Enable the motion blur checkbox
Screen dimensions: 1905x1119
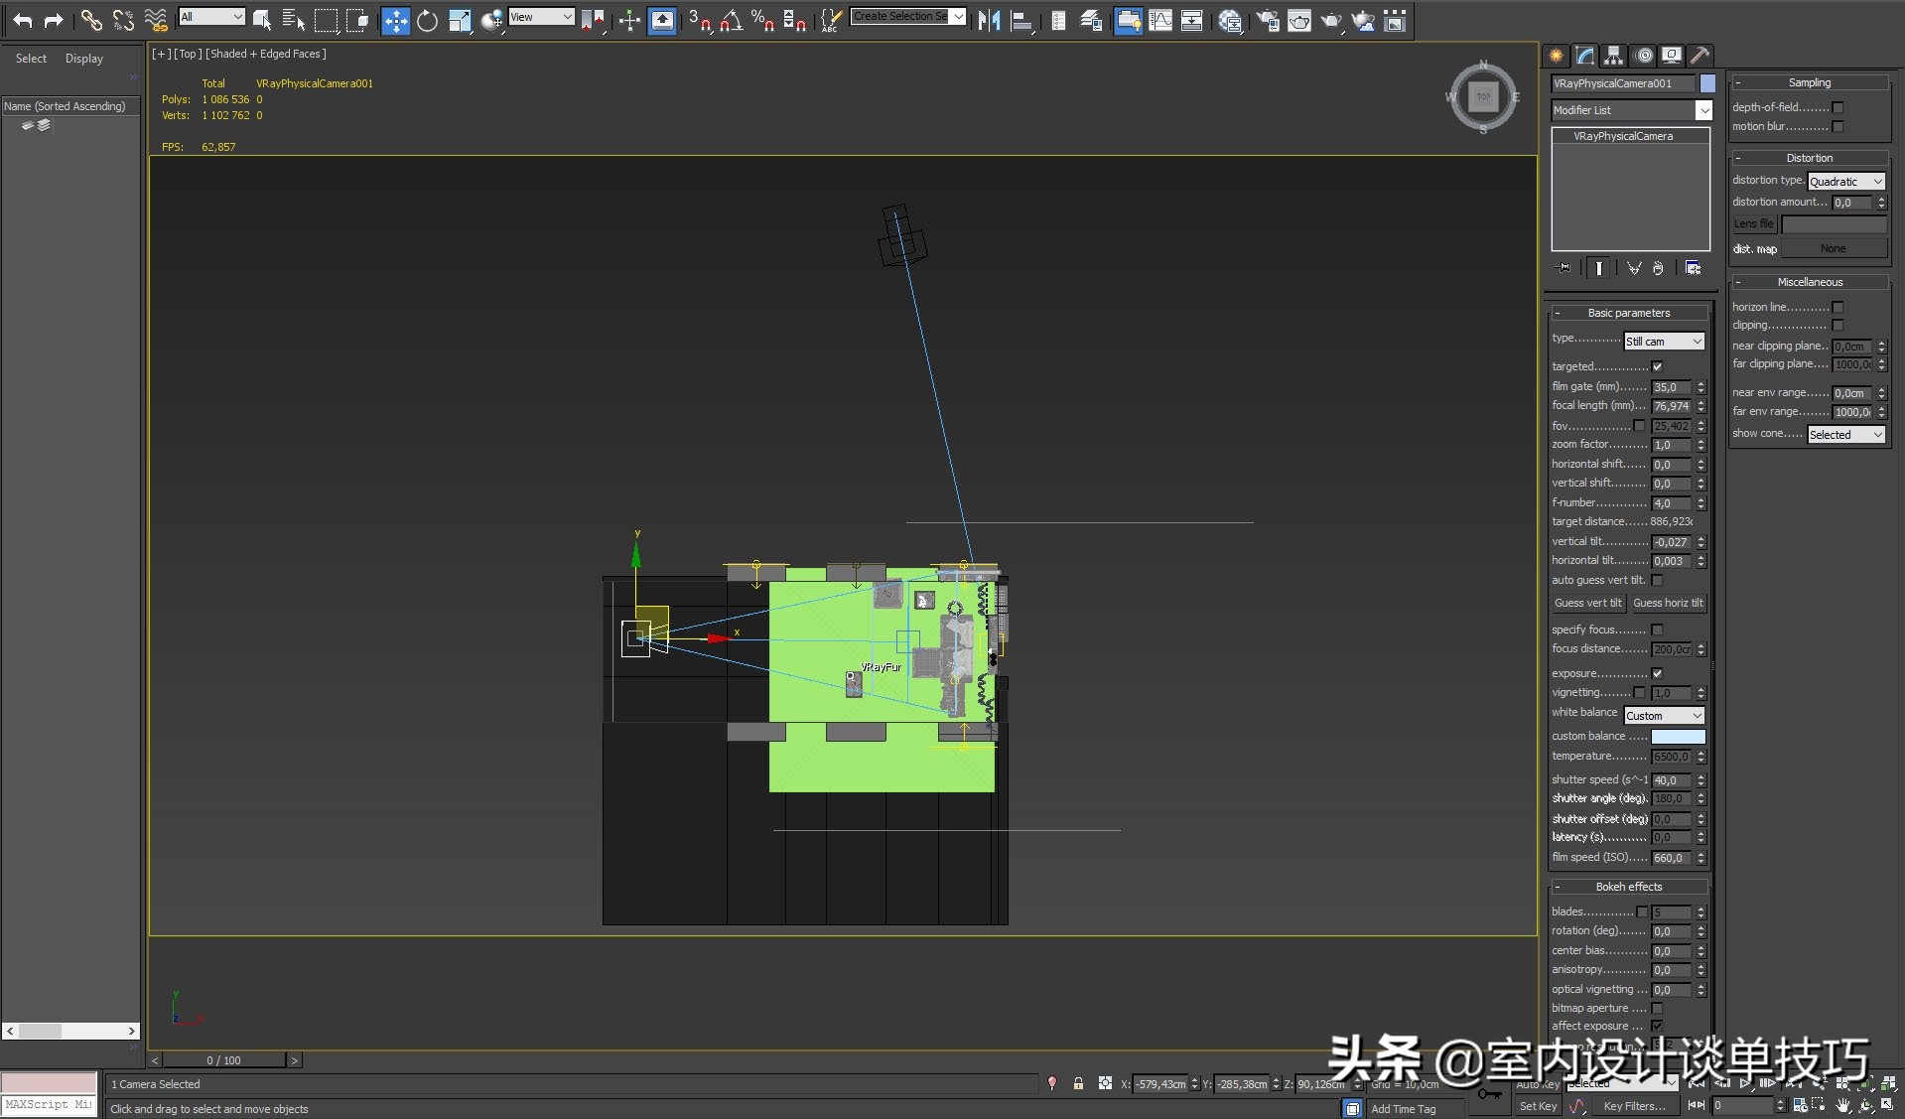coord(1838,126)
